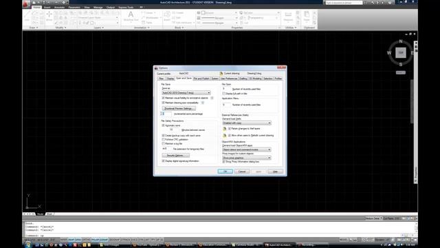Toggle Retain changes to Xref layers

(230, 129)
